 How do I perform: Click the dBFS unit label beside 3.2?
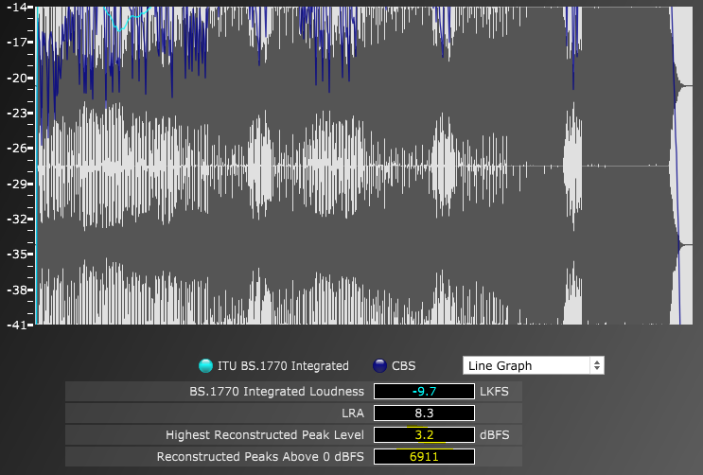(495, 434)
